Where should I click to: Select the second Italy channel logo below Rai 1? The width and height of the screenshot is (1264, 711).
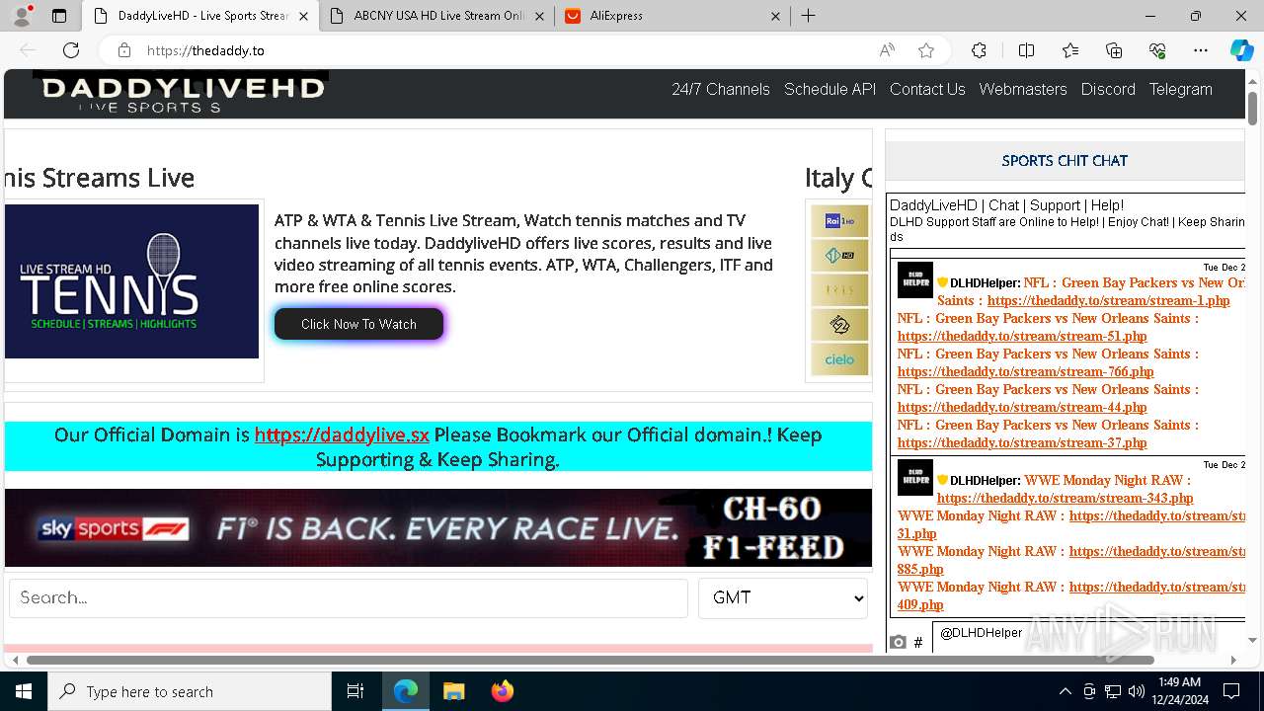coord(839,256)
